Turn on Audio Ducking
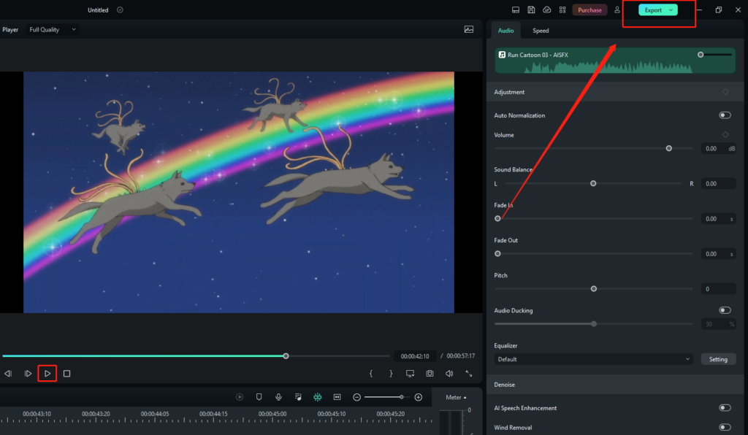 (x=725, y=309)
